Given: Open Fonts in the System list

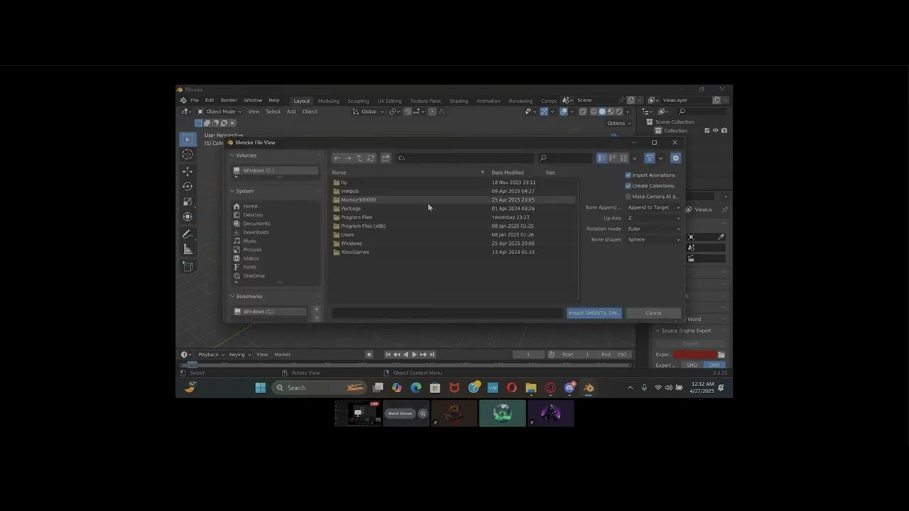Looking at the screenshot, I should coord(250,267).
